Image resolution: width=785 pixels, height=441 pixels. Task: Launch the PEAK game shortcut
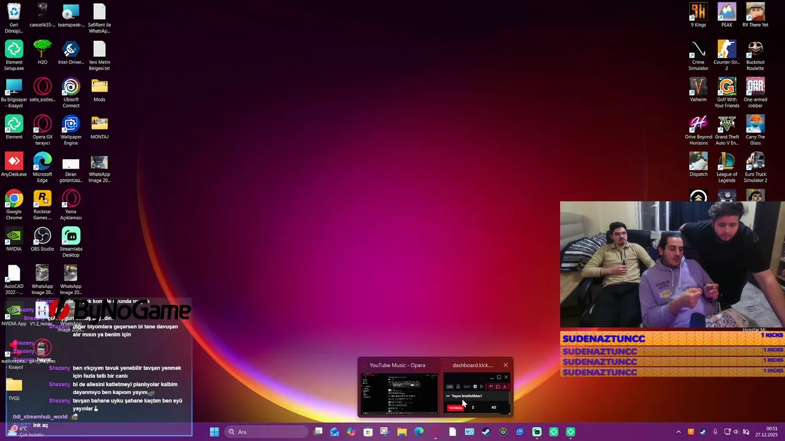pos(727,15)
